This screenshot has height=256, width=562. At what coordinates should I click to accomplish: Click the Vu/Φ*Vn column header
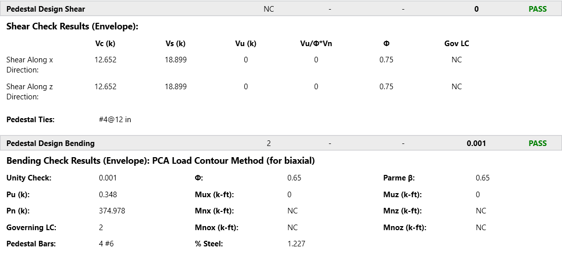[316, 44]
